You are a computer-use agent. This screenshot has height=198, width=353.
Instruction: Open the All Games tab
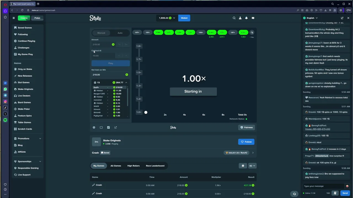pyautogui.click(x=116, y=166)
